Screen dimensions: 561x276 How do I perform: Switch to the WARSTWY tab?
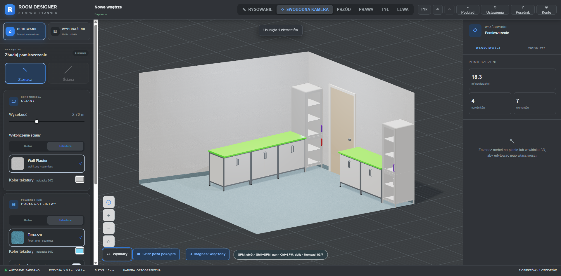[536, 48]
